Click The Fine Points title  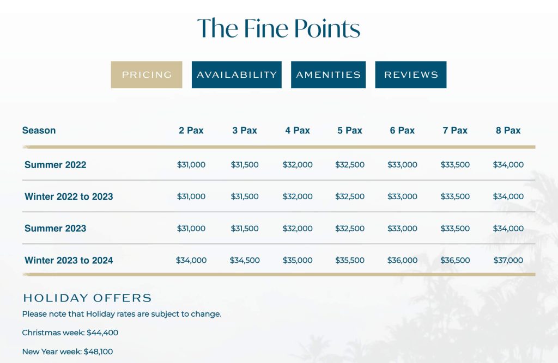[278, 28]
